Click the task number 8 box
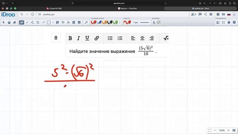The image size is (238, 134). coord(56,38)
